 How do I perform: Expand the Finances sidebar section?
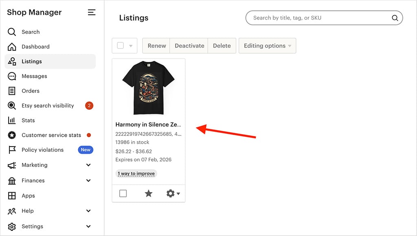coord(88,181)
